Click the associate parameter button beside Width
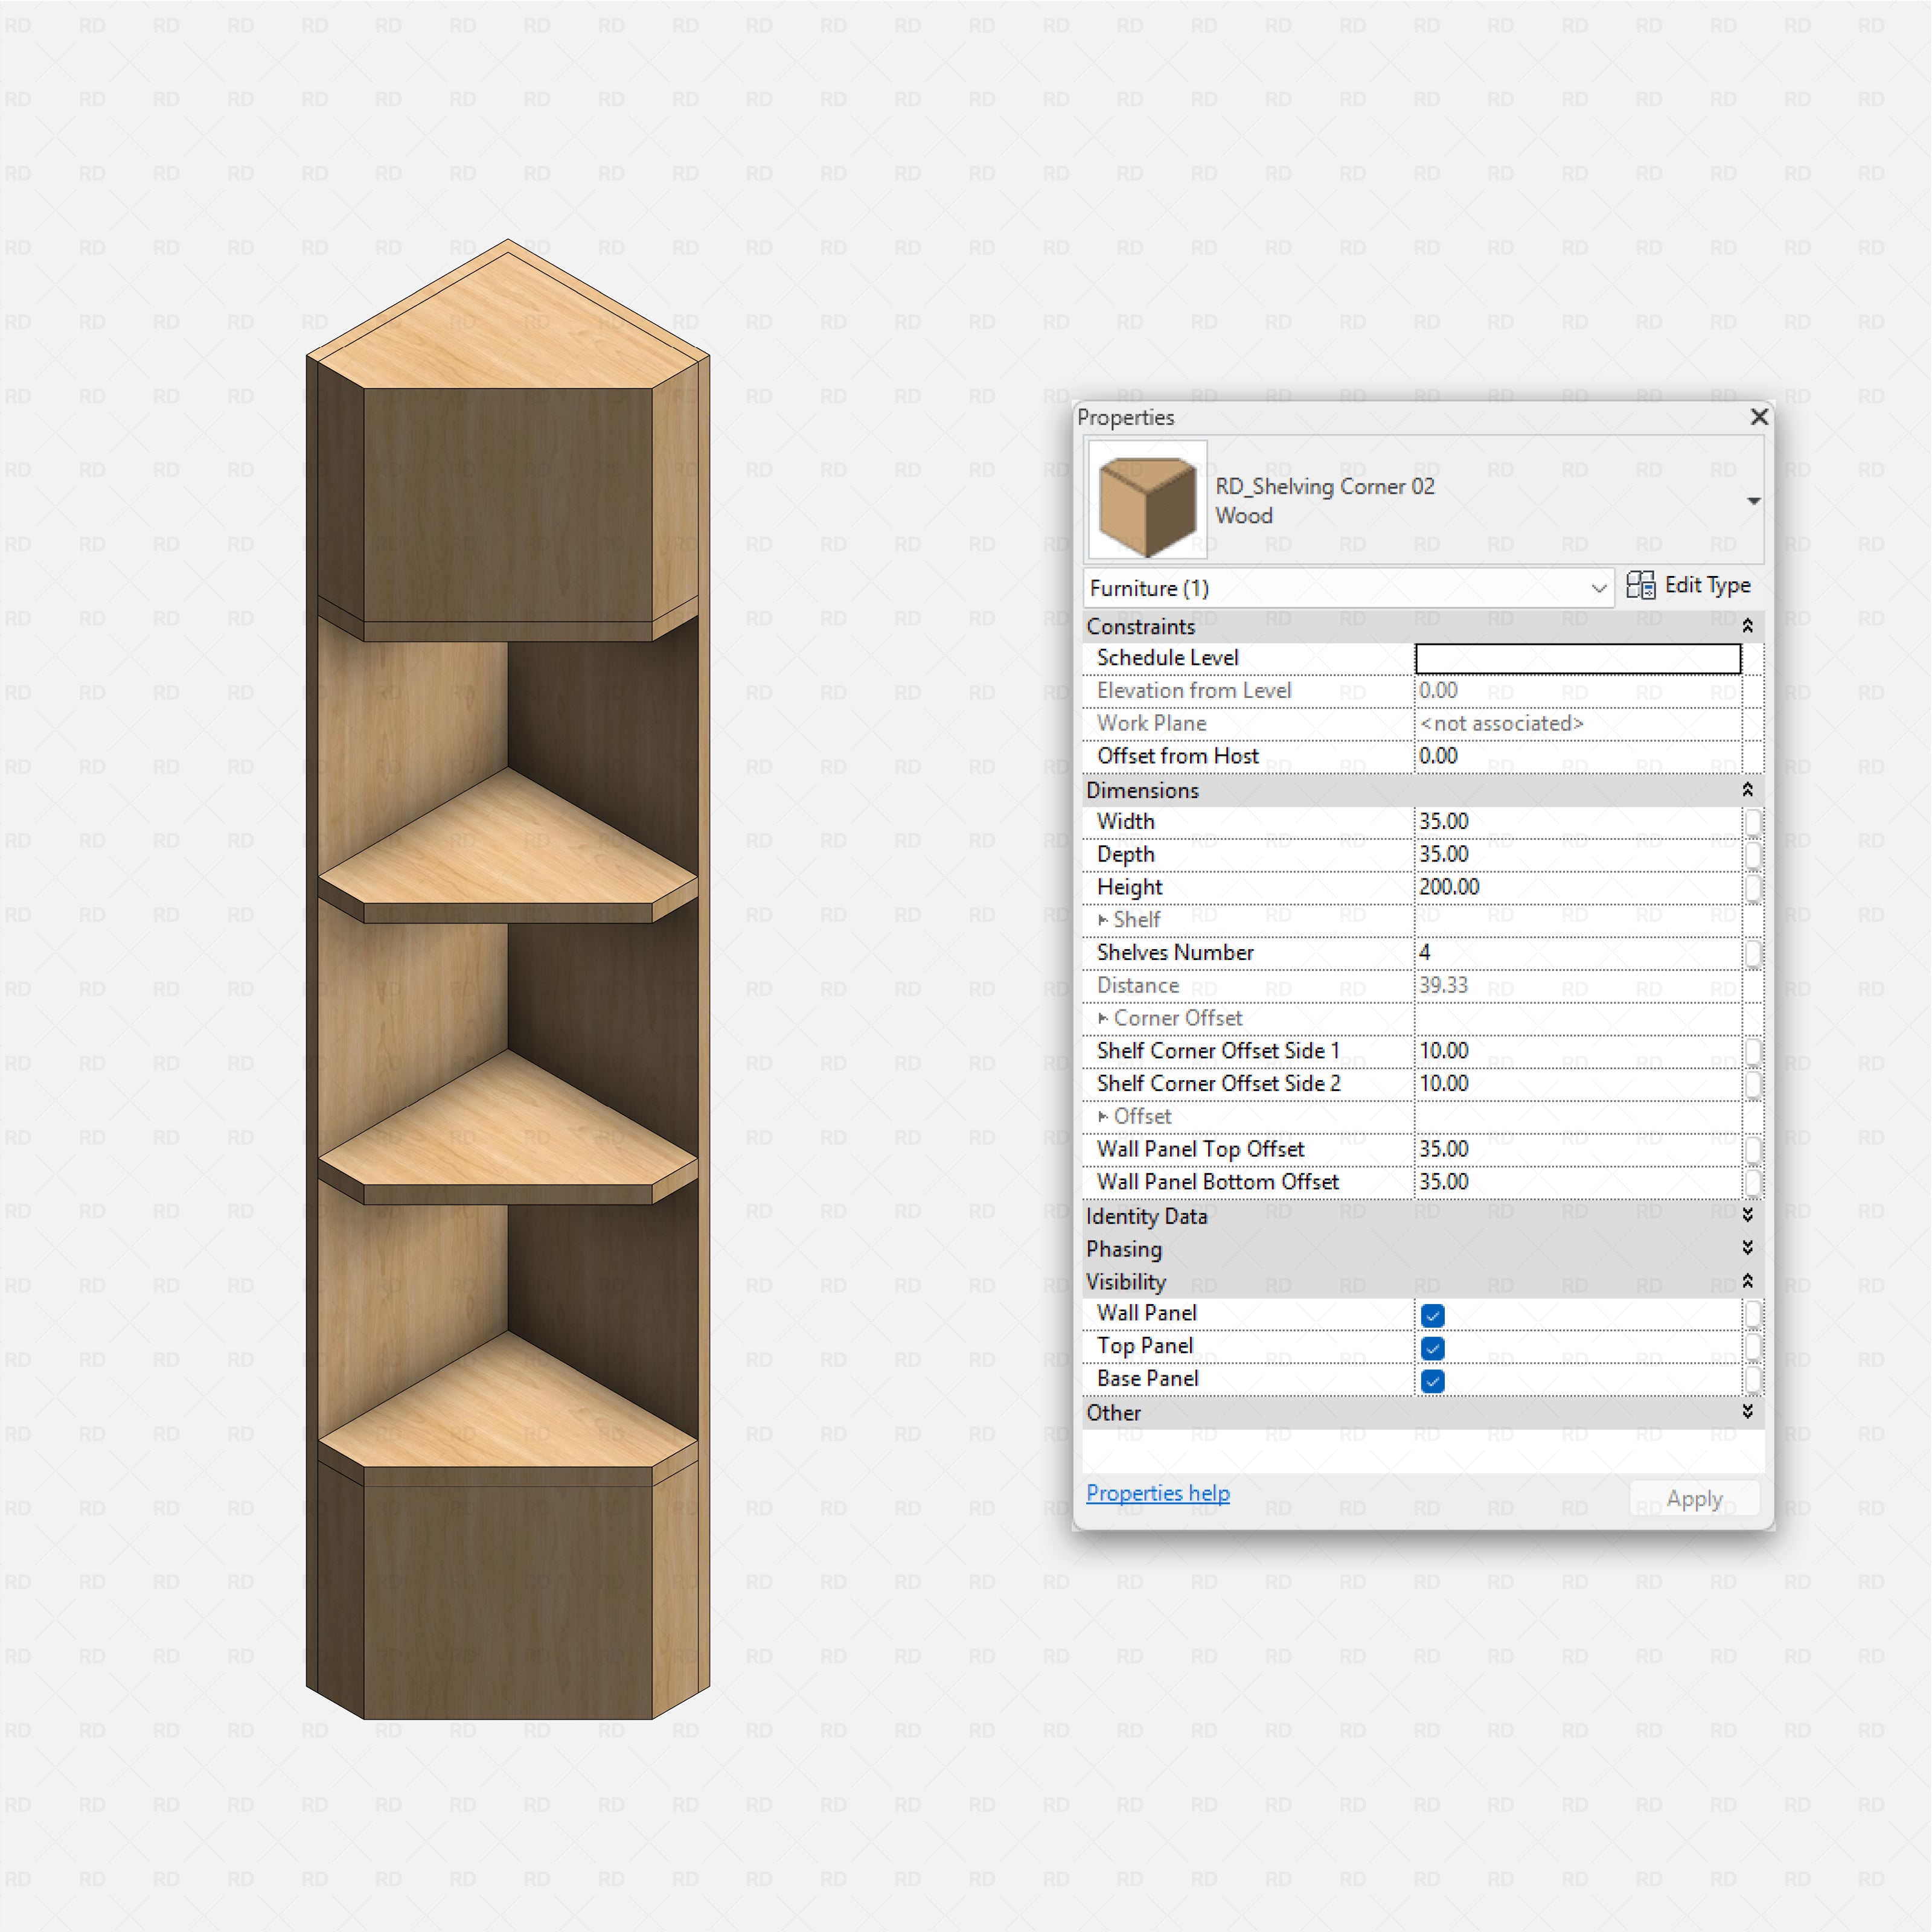The height and width of the screenshot is (1932, 1932). tap(1755, 822)
